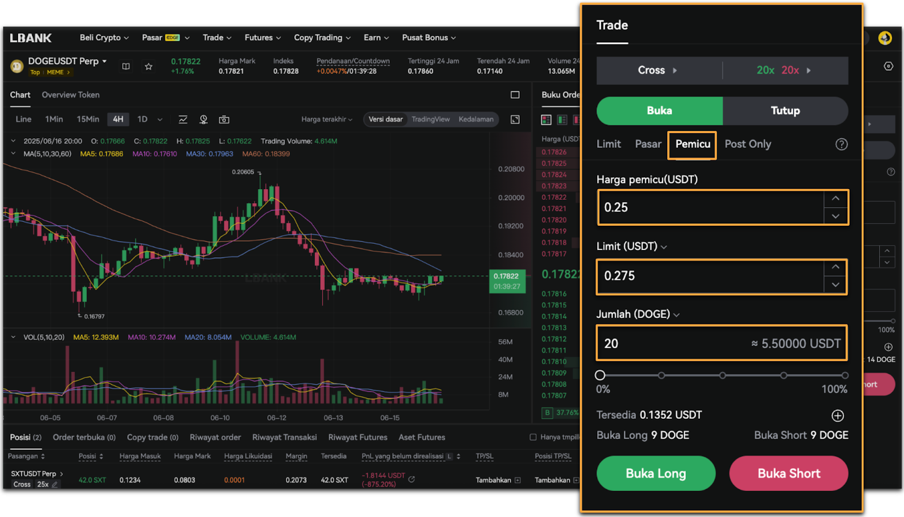The height and width of the screenshot is (517, 904).
Task: Select the Pemicu order type tab
Action: point(692,144)
